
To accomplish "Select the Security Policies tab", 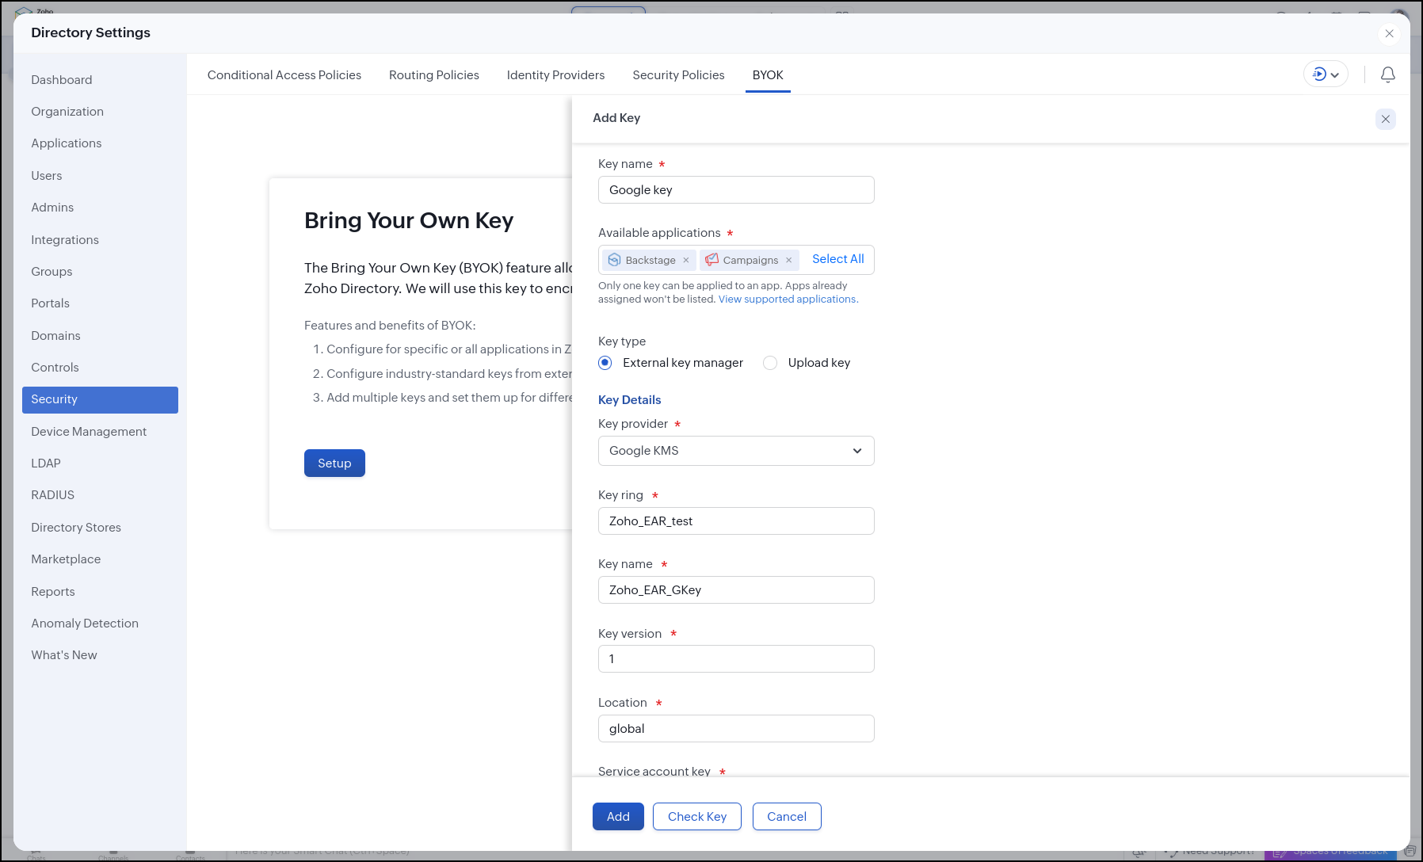I will (678, 75).
